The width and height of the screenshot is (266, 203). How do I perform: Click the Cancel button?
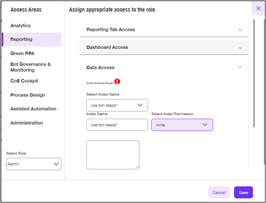[219, 193]
